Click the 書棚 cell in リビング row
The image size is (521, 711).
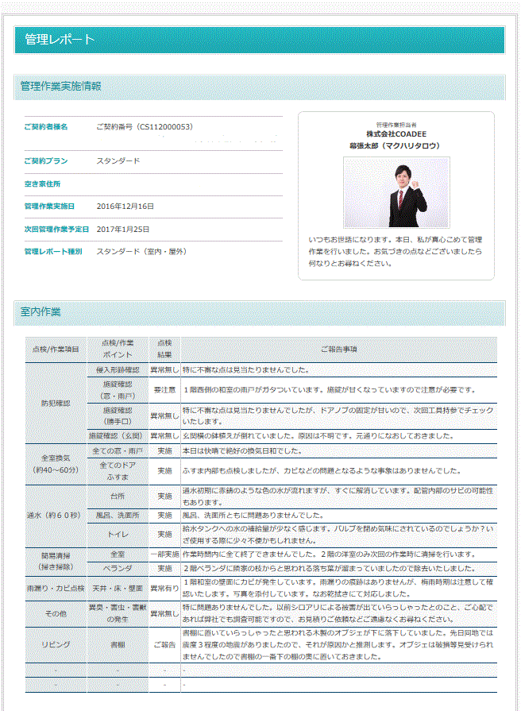coord(118,644)
